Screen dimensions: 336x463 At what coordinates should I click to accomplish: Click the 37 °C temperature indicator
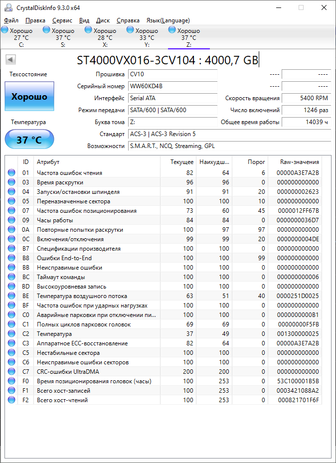pyautogui.click(x=29, y=140)
